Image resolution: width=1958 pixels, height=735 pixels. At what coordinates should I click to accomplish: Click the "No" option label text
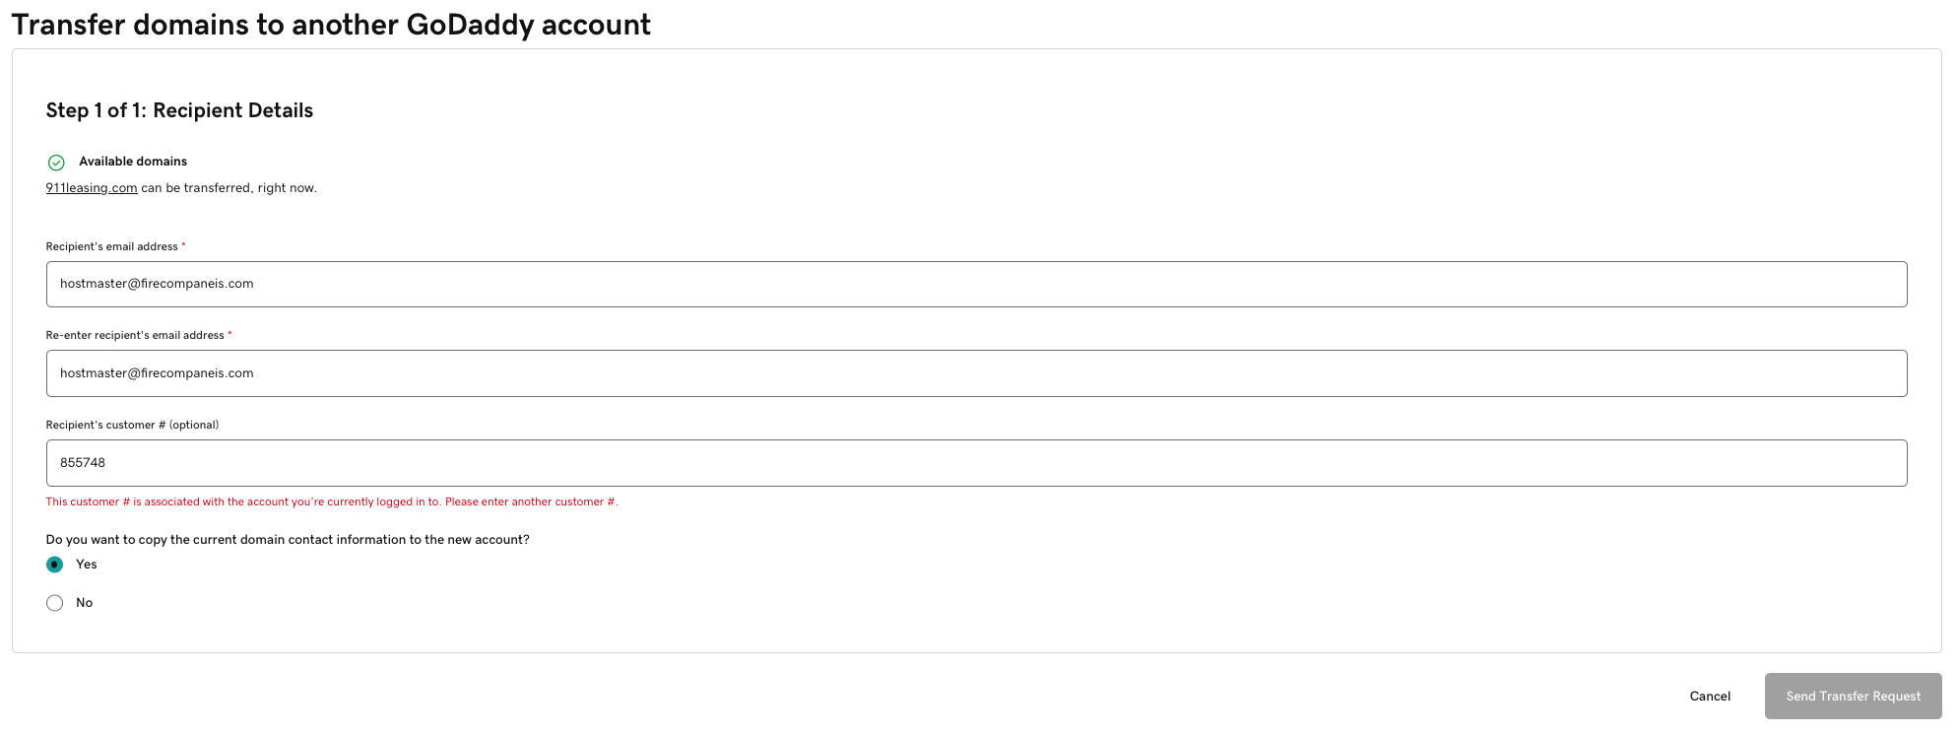(85, 603)
